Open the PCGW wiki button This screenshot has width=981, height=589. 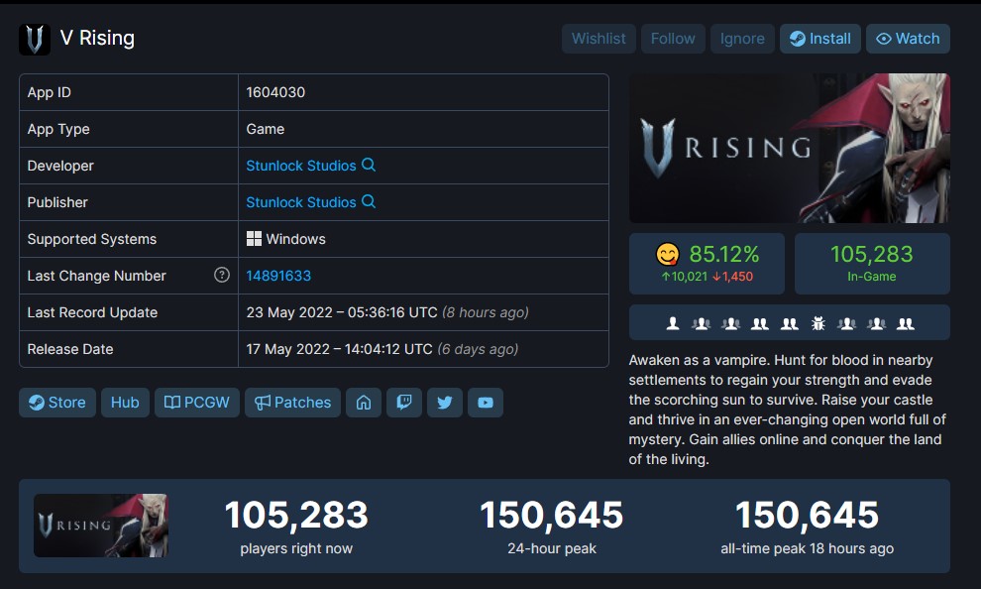coord(197,403)
